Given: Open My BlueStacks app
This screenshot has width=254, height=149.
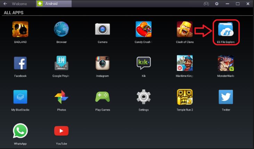Looking at the screenshot, I should coord(20,97).
